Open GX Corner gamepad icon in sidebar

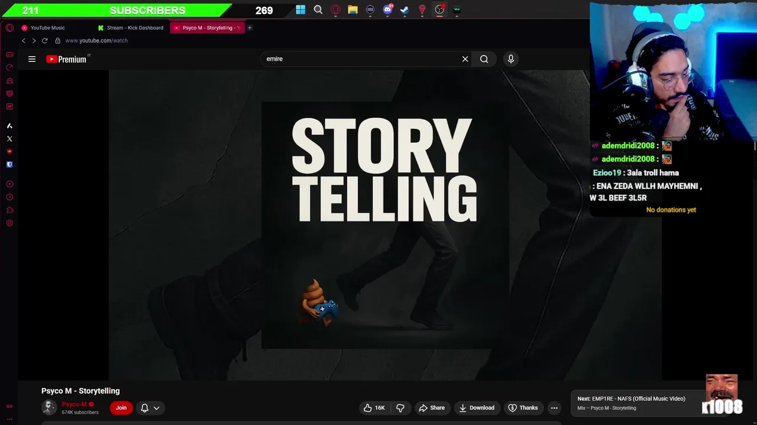click(x=9, y=54)
